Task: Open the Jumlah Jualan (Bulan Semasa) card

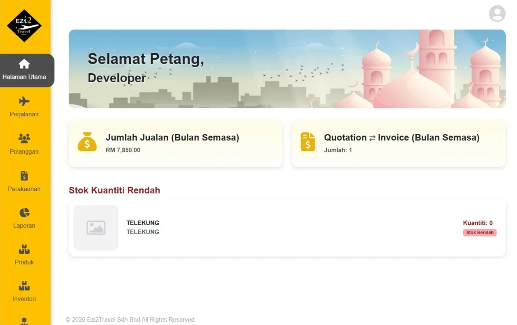Action: pyautogui.click(x=176, y=144)
